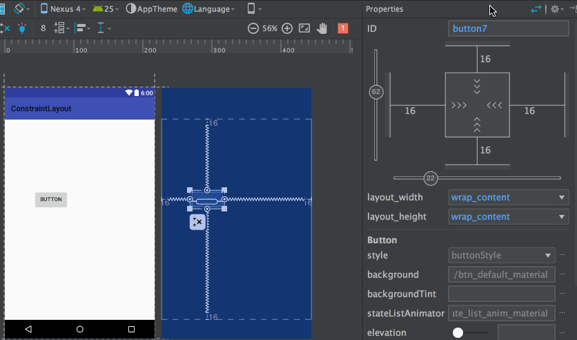The height and width of the screenshot is (340, 577).
Task: Set default margins value 8
Action: click(43, 28)
